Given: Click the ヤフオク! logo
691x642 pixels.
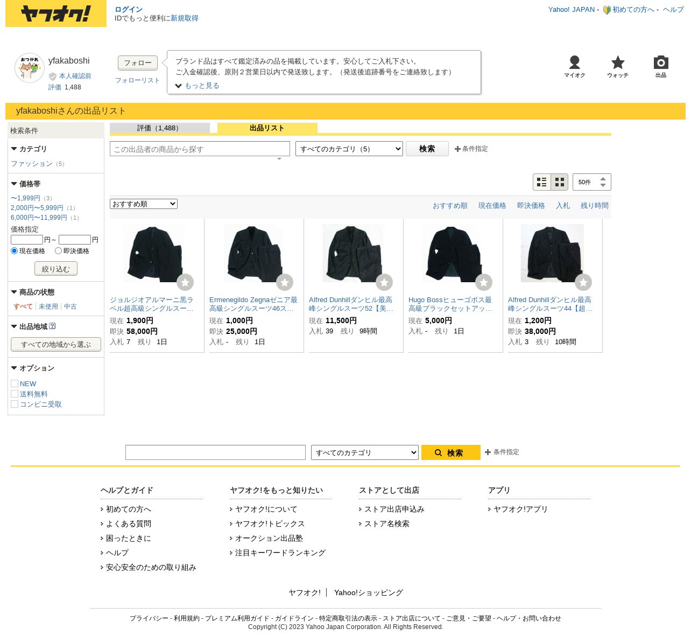Looking at the screenshot, I should pos(56,13).
